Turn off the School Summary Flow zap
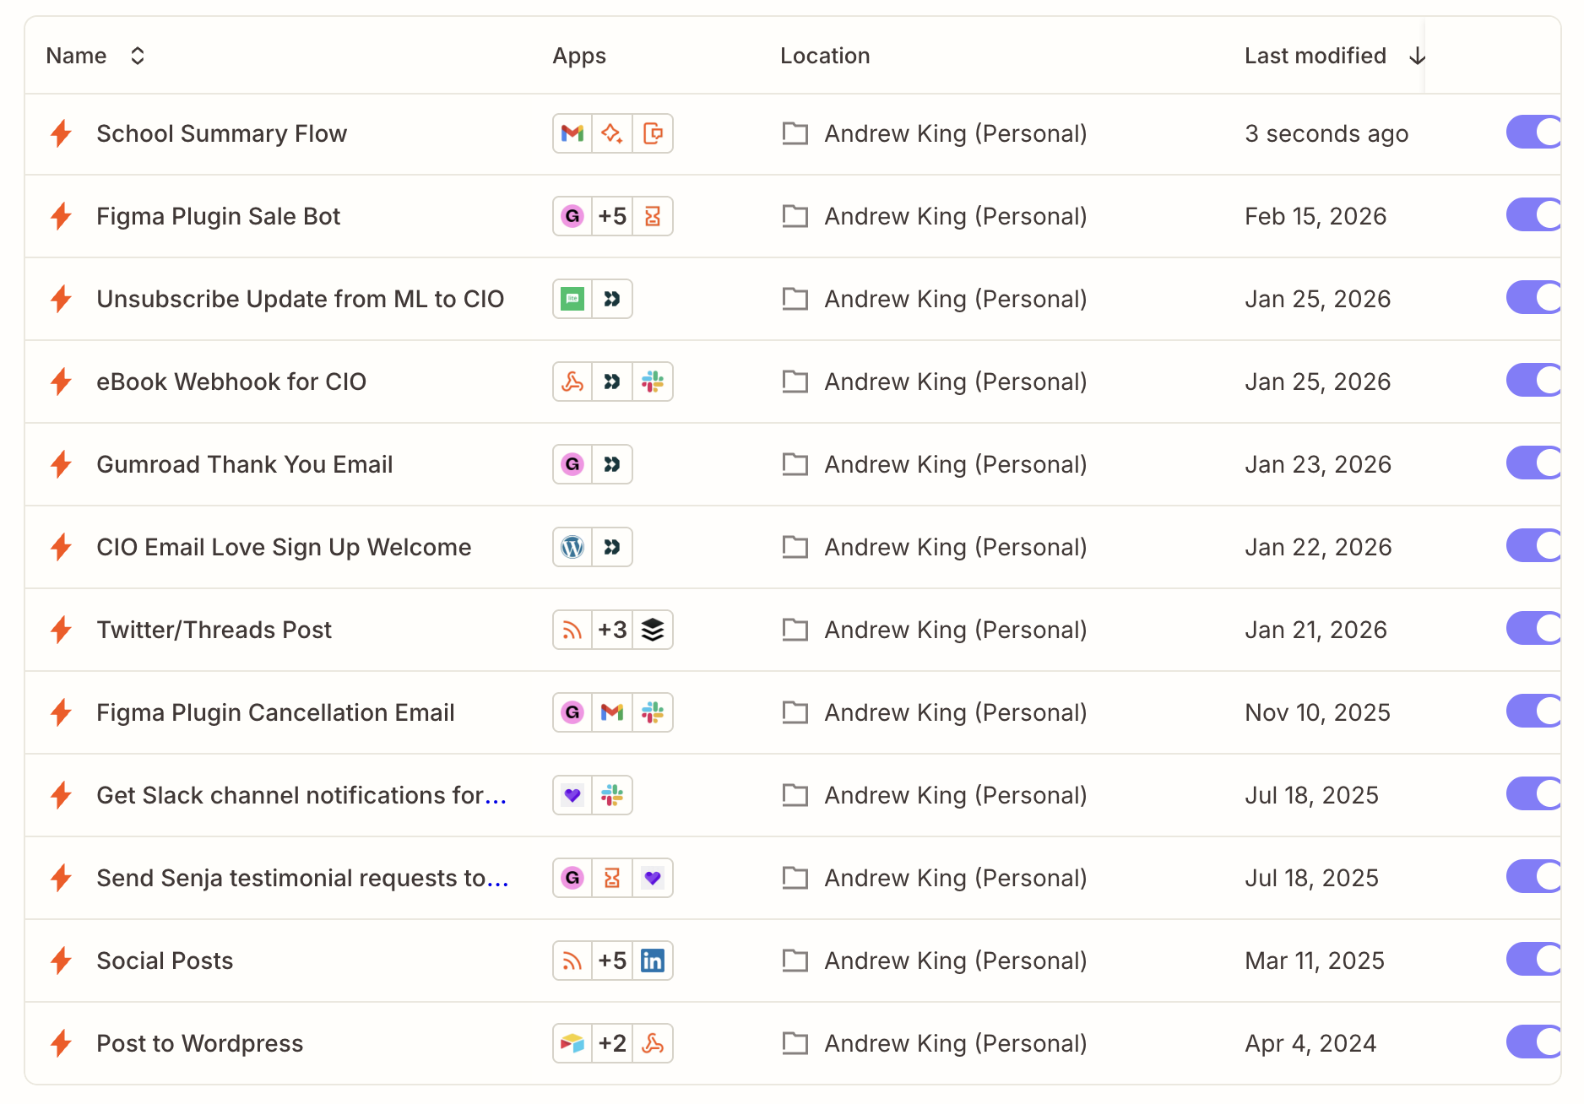 1533,132
